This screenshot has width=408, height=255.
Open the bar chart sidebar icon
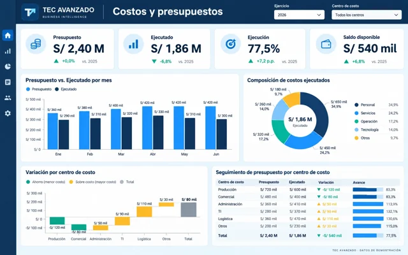tap(8, 51)
